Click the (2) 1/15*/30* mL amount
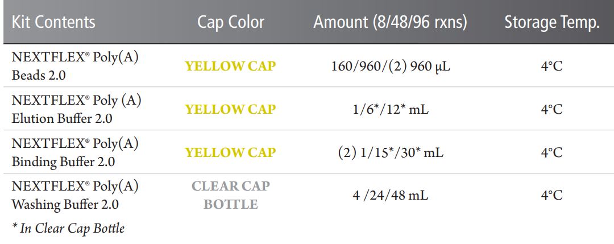 tap(391, 152)
